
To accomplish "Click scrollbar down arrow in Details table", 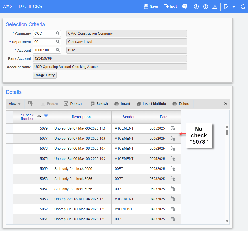I will tap(227, 221).
